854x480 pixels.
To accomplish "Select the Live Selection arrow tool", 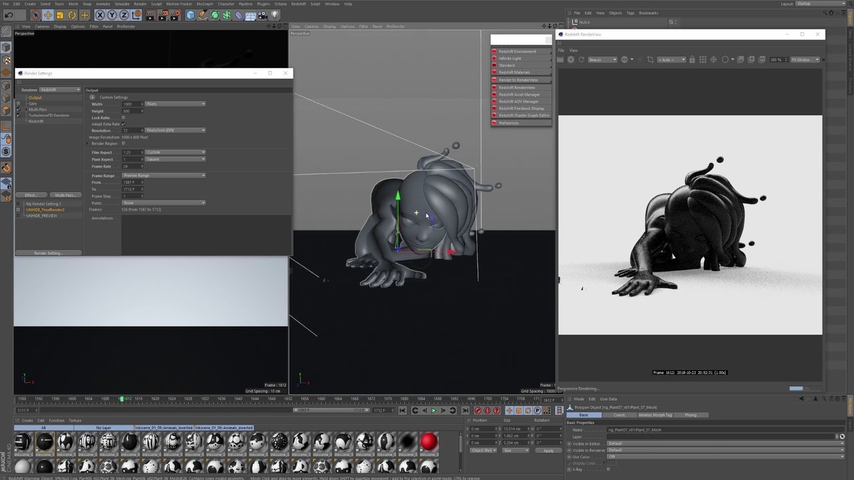I will (36, 15).
